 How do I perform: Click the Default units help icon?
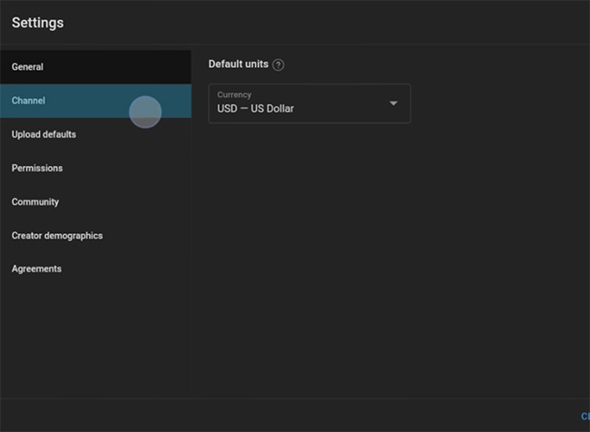278,64
